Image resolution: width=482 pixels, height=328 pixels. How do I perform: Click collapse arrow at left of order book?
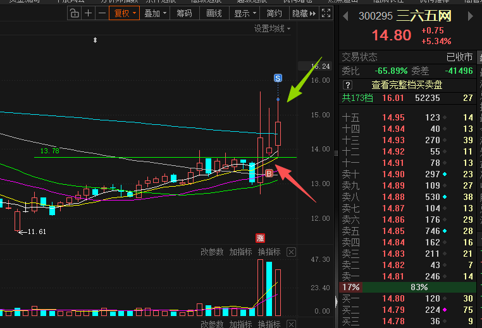tap(336, 302)
